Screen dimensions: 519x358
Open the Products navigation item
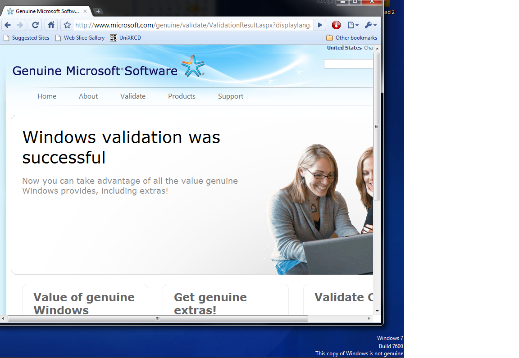[x=182, y=96]
